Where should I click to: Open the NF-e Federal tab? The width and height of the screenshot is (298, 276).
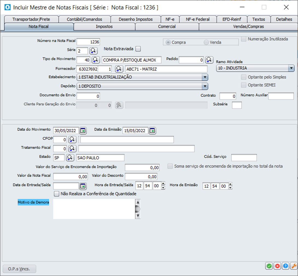point(198,19)
